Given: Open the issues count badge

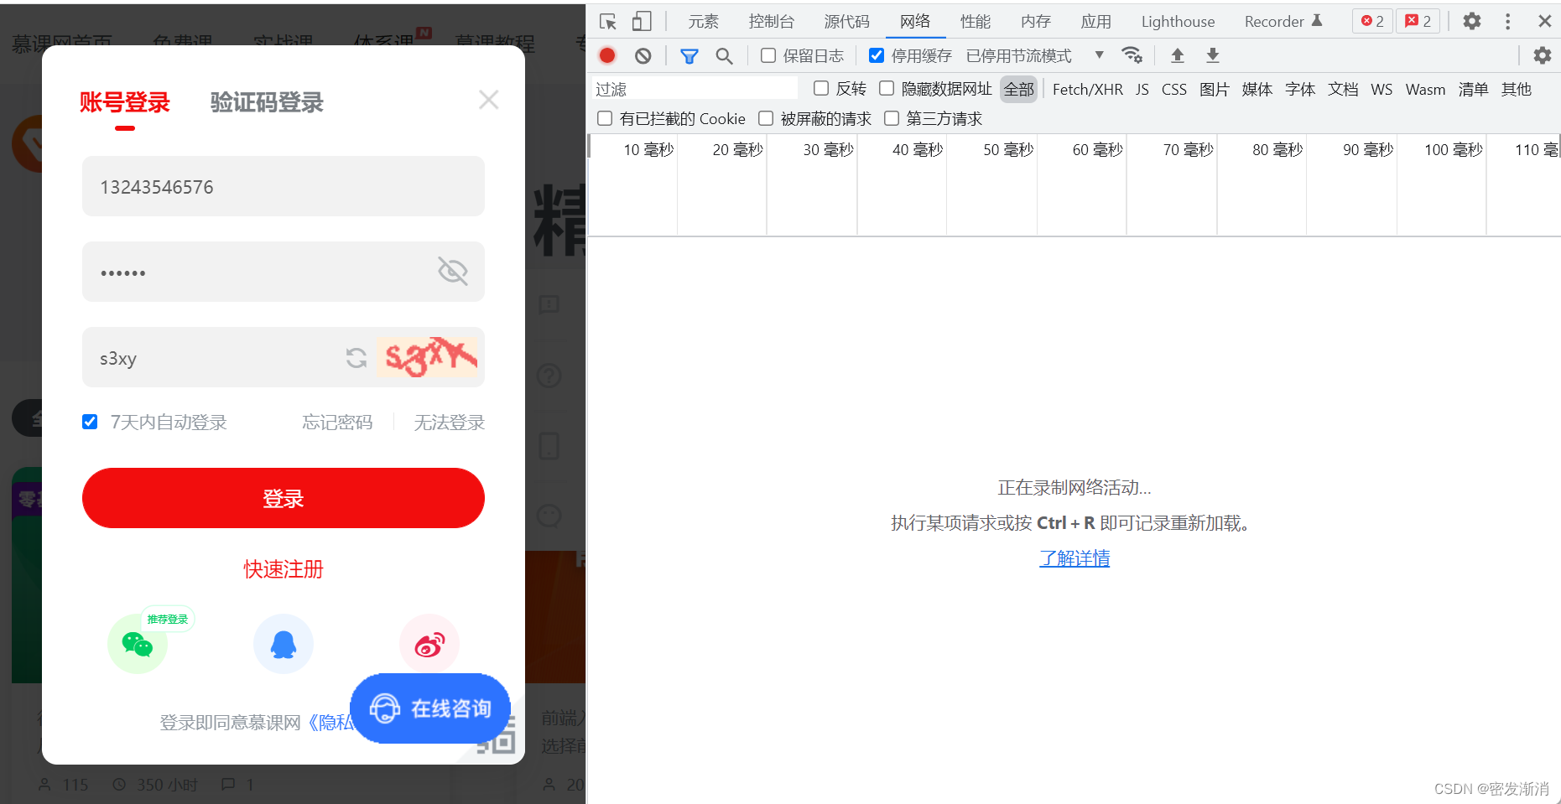Looking at the screenshot, I should tap(1418, 21).
